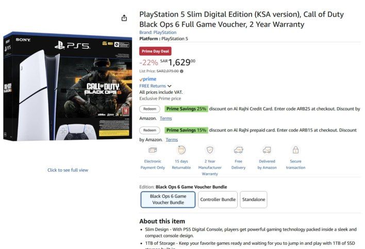The height and width of the screenshot is (249, 365).
Task: Click the Free Delivery truck icon
Action: (x=238, y=150)
